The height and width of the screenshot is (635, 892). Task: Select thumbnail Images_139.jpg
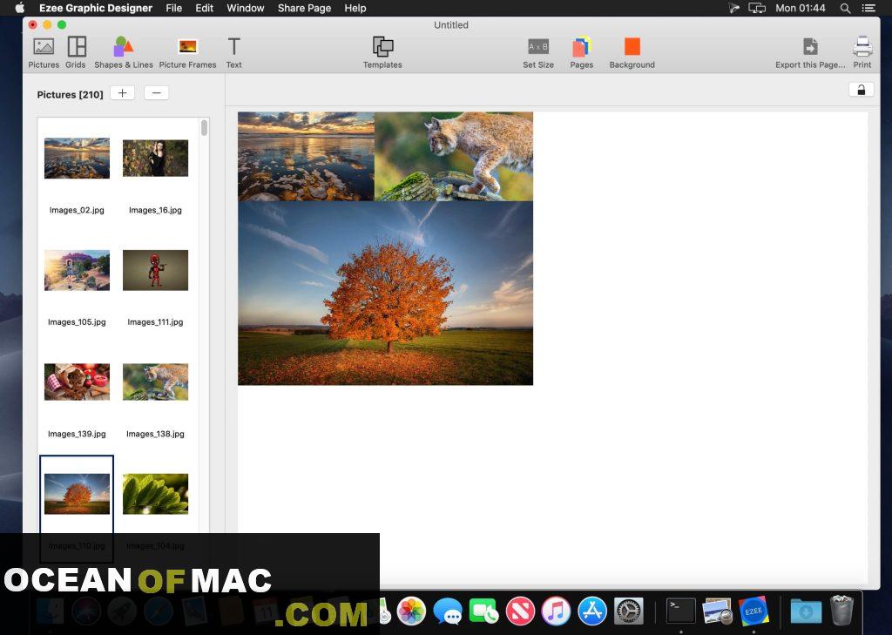click(77, 382)
